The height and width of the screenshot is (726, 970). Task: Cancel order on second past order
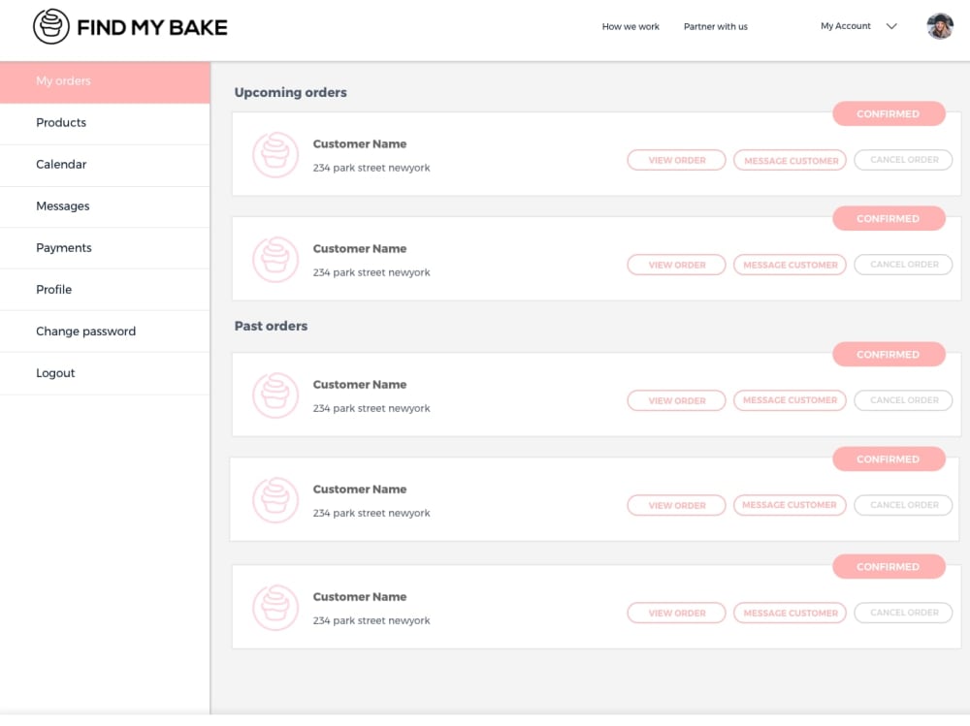[903, 505]
